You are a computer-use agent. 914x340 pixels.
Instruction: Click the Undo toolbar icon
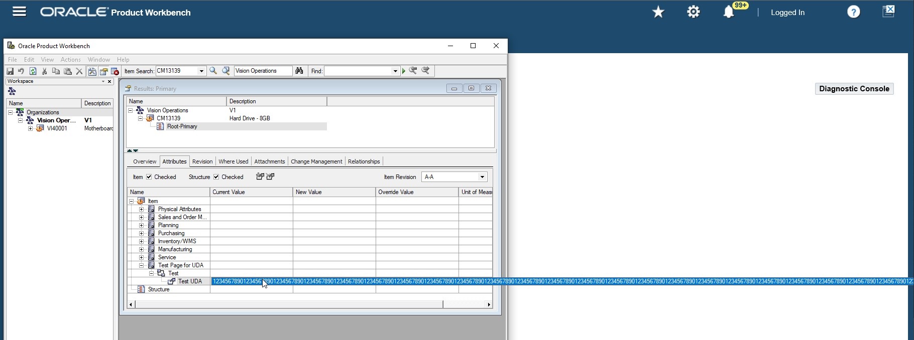point(21,71)
